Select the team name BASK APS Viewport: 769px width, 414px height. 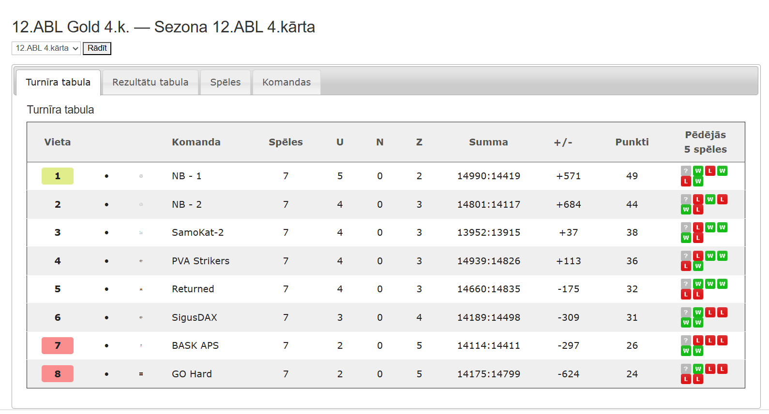[195, 346]
